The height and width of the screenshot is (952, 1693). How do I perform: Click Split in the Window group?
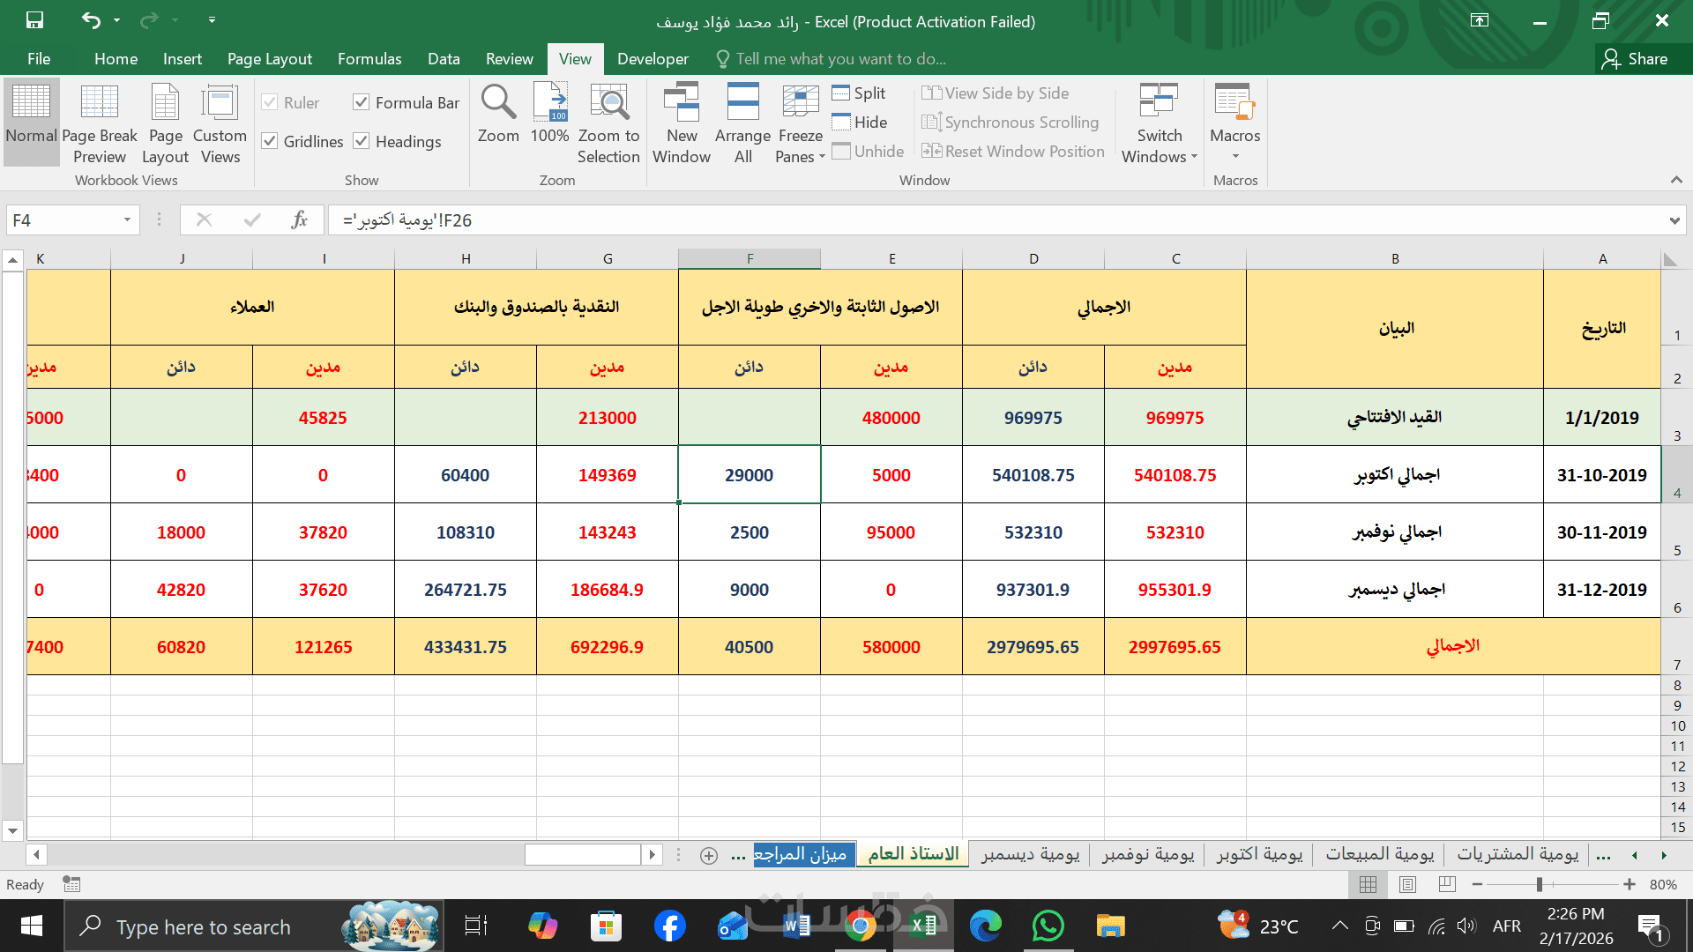pos(859,93)
